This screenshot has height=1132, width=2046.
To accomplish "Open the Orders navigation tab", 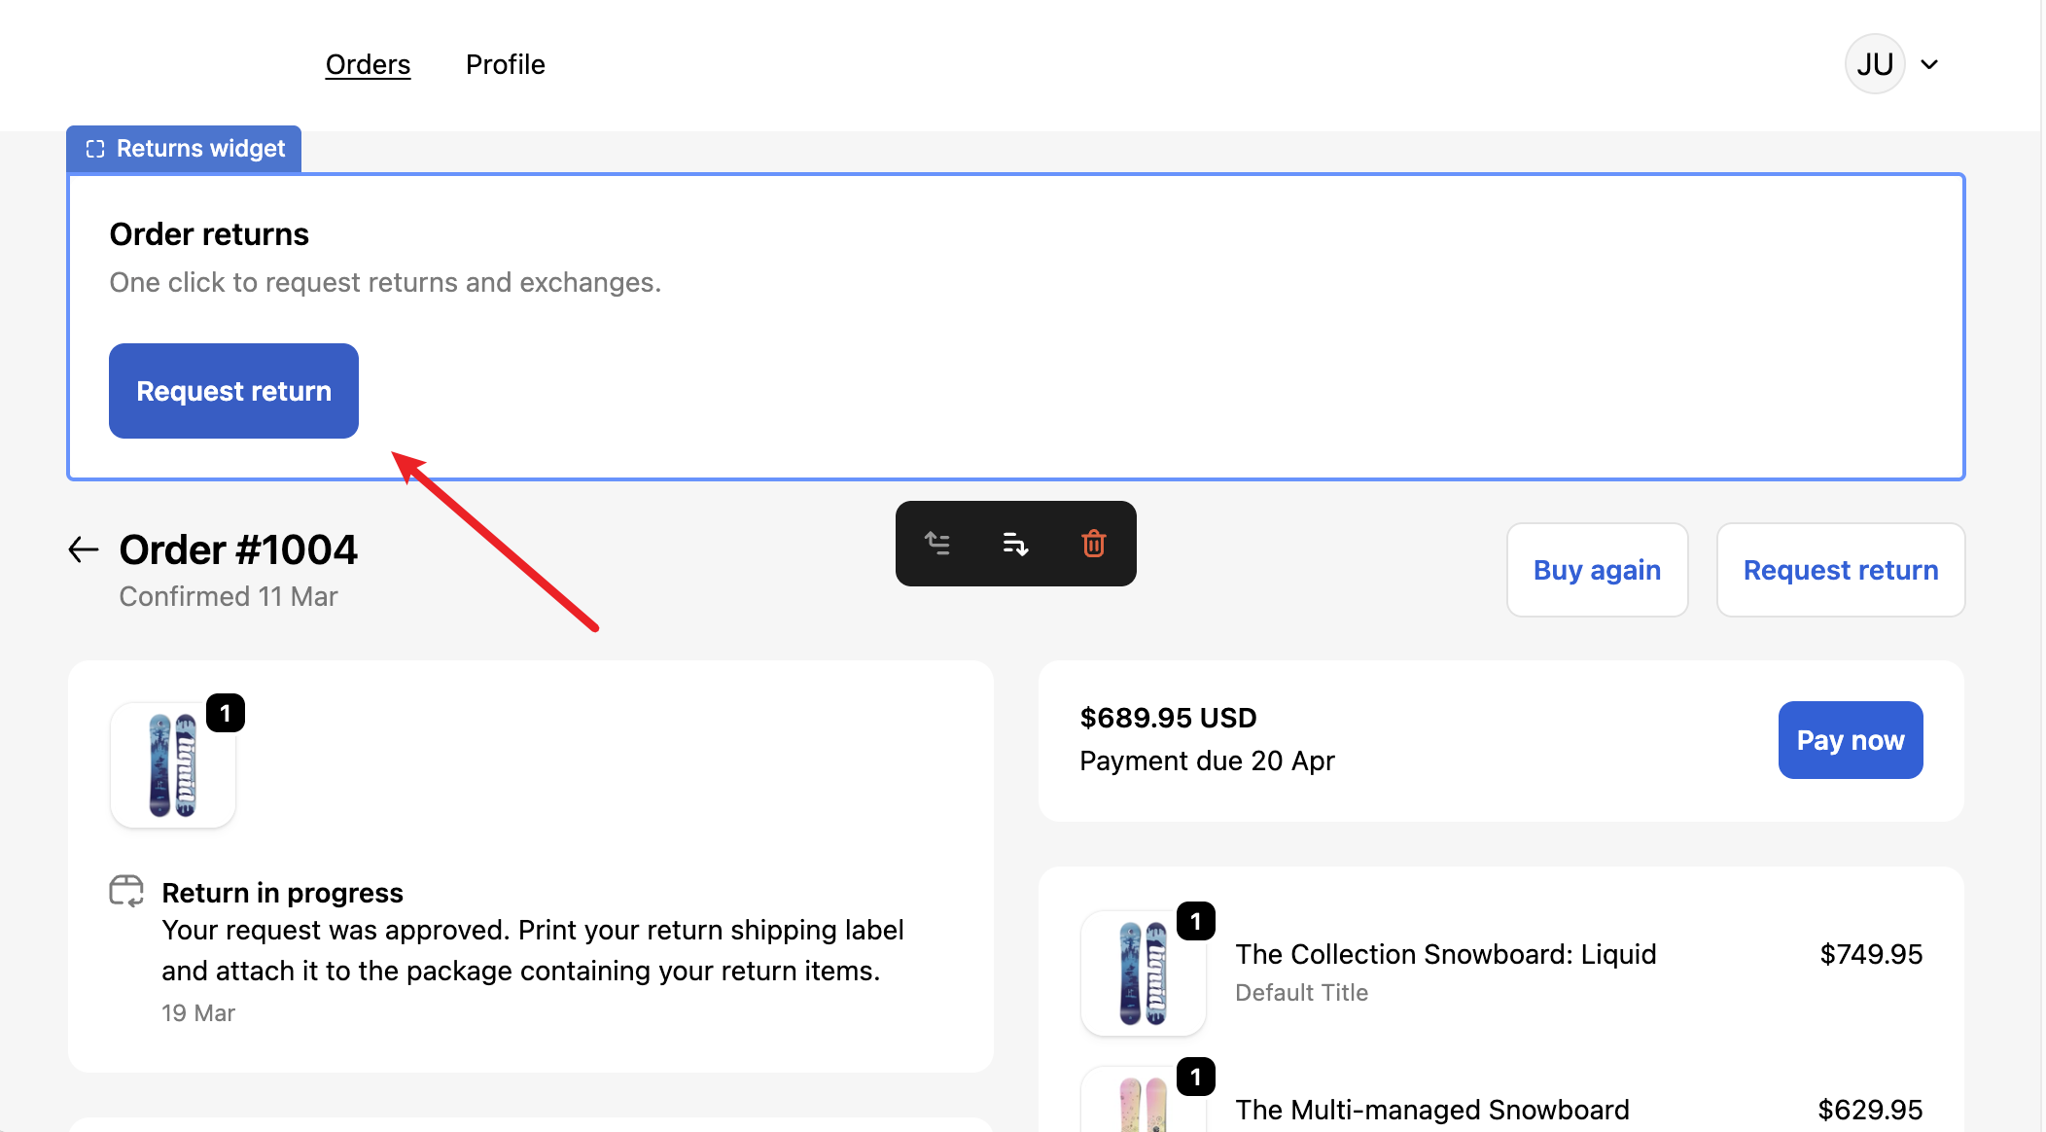I will [x=368, y=64].
